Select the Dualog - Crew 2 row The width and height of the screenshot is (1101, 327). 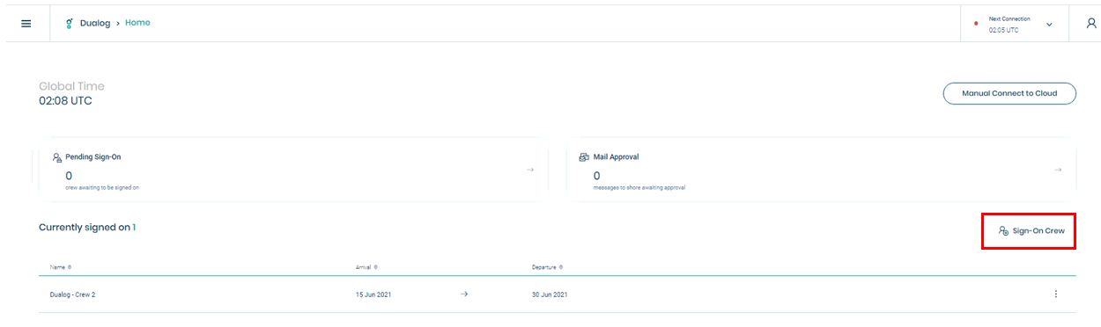[x=557, y=294]
